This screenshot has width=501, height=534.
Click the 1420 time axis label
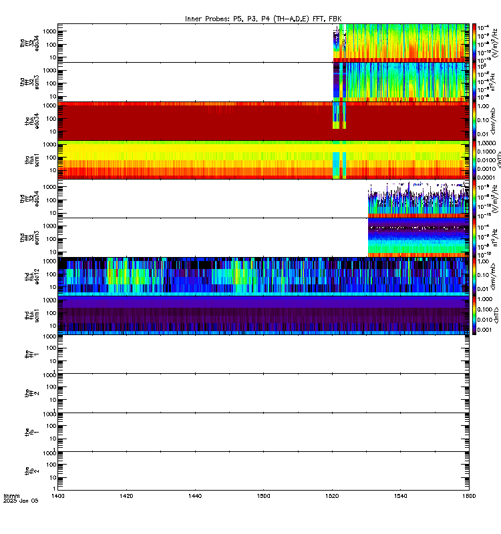[x=126, y=496]
